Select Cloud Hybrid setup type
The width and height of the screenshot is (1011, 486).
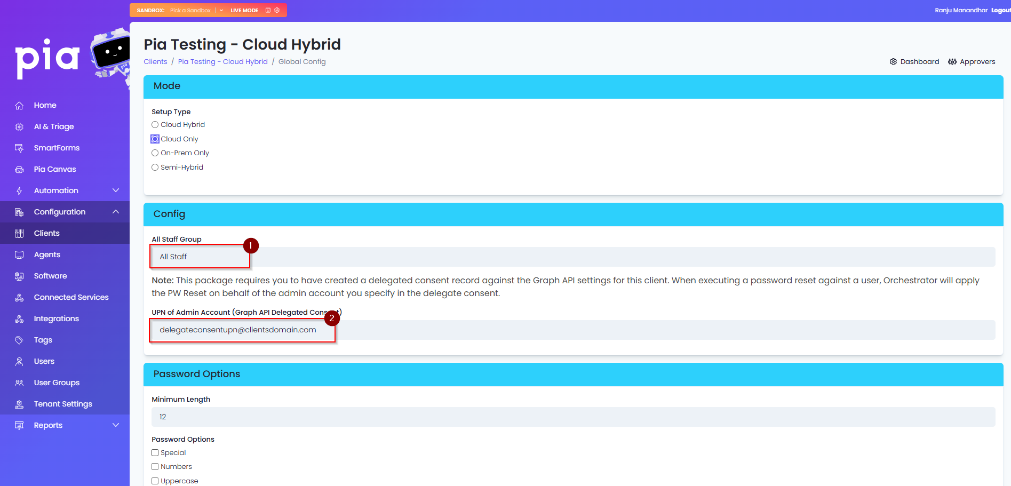click(155, 125)
